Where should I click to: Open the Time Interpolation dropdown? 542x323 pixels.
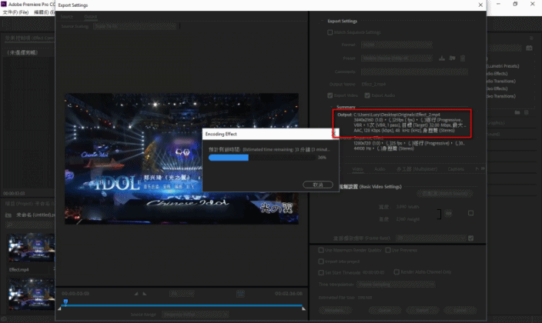tap(396, 285)
